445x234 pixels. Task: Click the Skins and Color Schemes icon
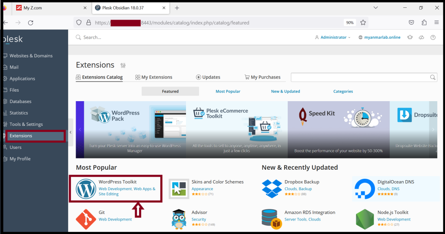[x=179, y=189]
